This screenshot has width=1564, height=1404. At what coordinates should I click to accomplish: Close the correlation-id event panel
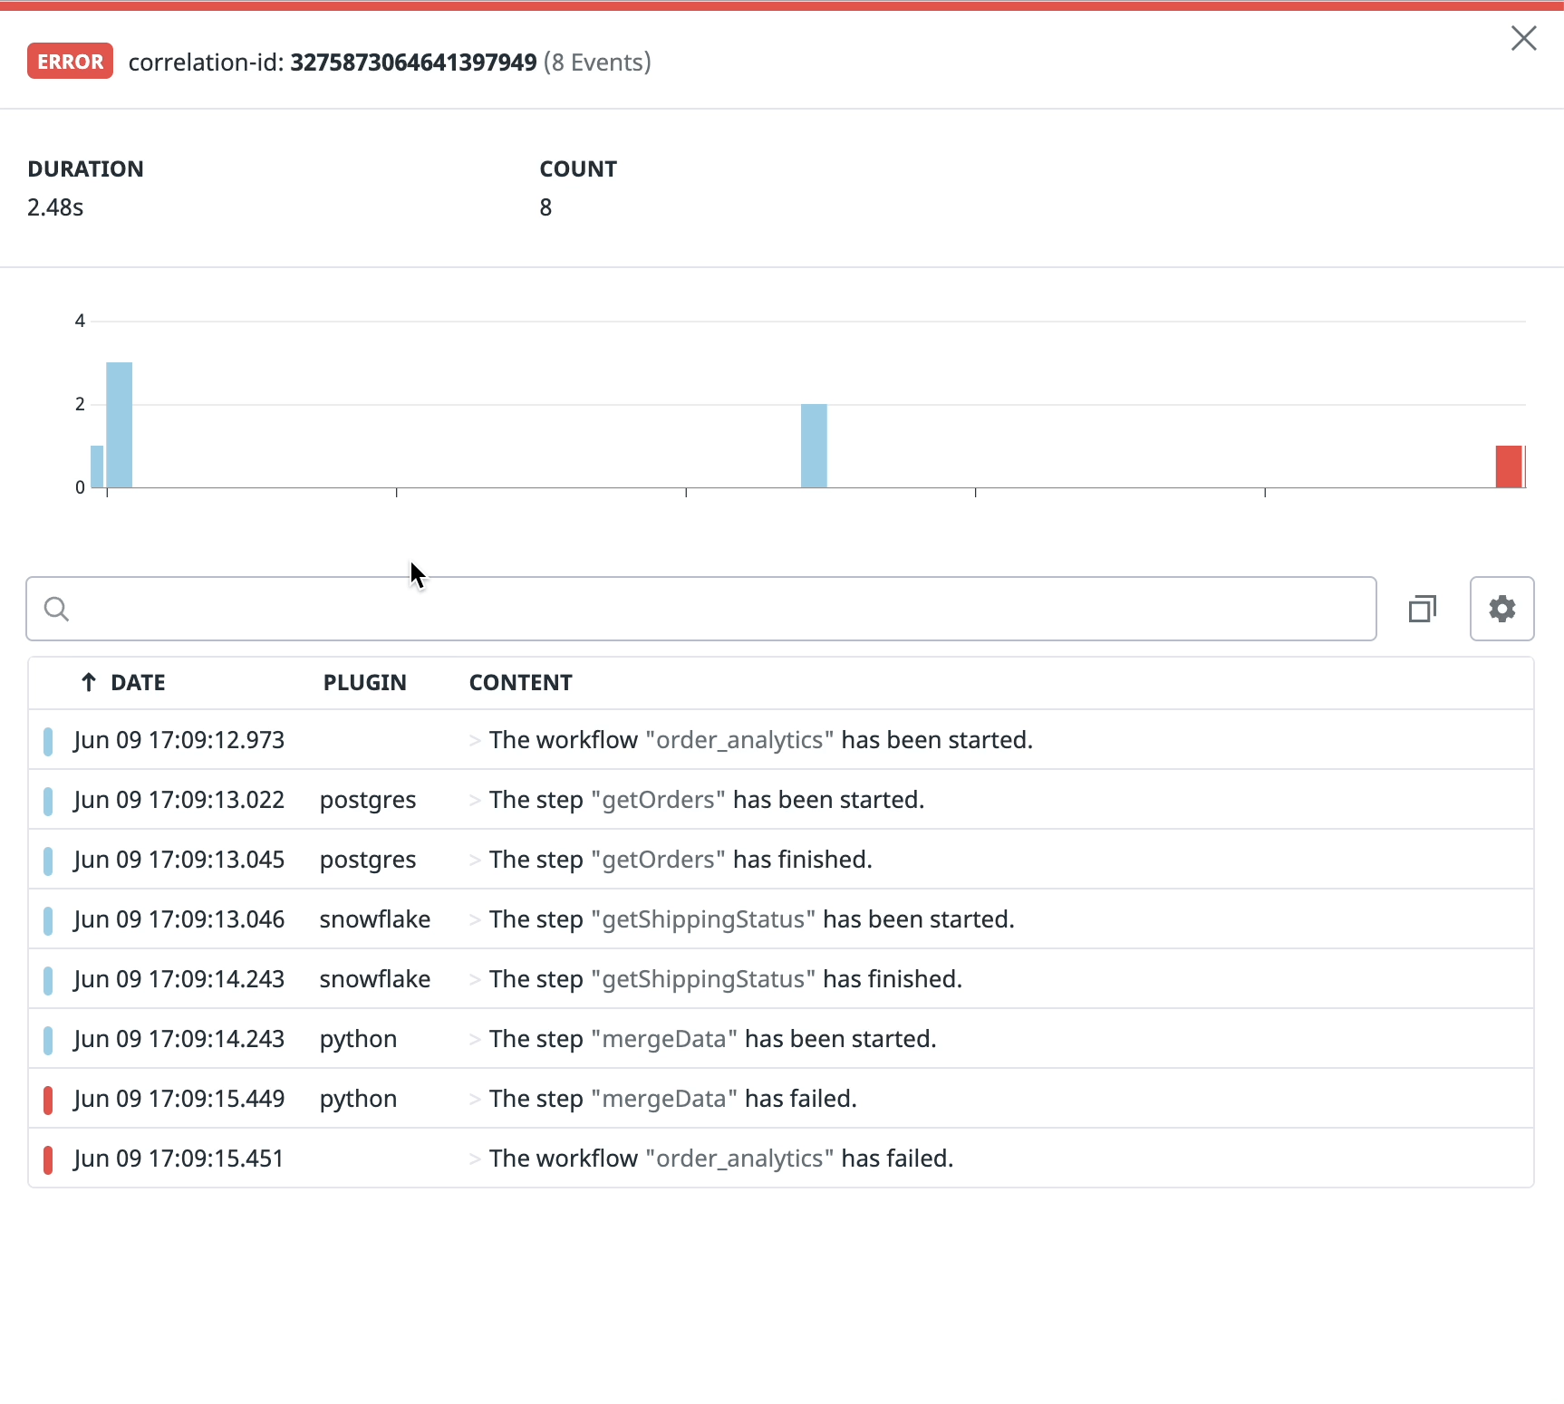tap(1524, 39)
